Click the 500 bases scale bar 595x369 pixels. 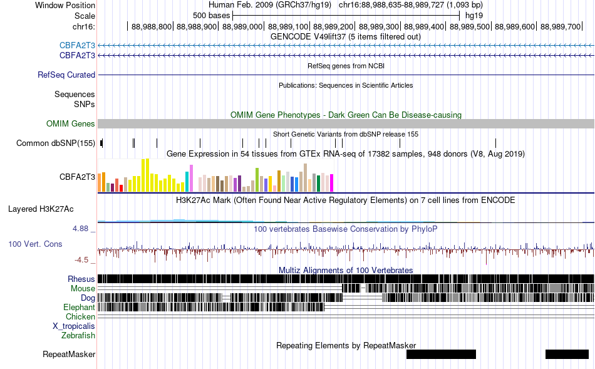point(346,16)
